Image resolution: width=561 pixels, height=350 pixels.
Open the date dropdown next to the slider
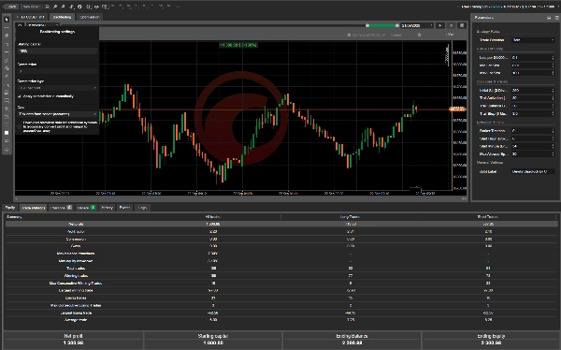tap(417, 25)
